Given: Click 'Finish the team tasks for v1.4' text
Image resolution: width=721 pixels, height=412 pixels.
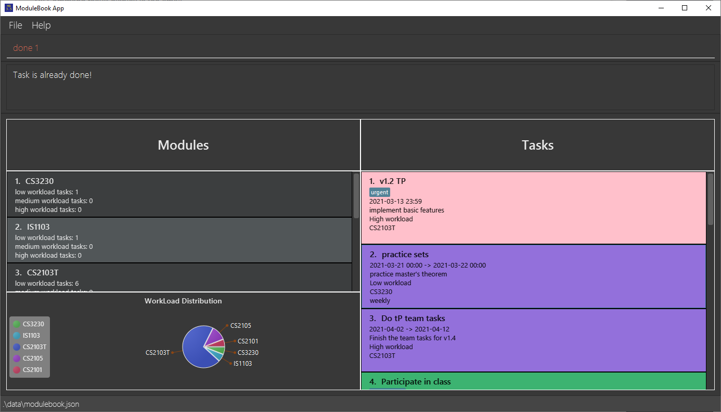Looking at the screenshot, I should click(413, 338).
